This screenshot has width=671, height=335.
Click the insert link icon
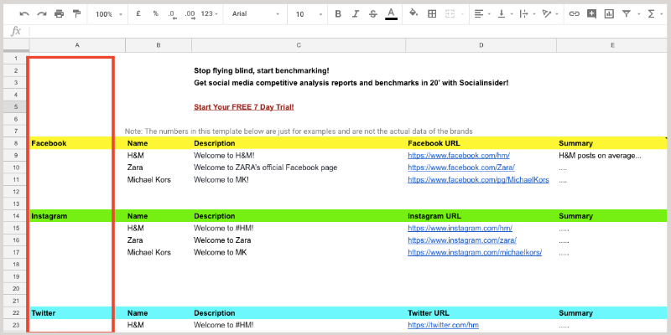click(x=574, y=14)
